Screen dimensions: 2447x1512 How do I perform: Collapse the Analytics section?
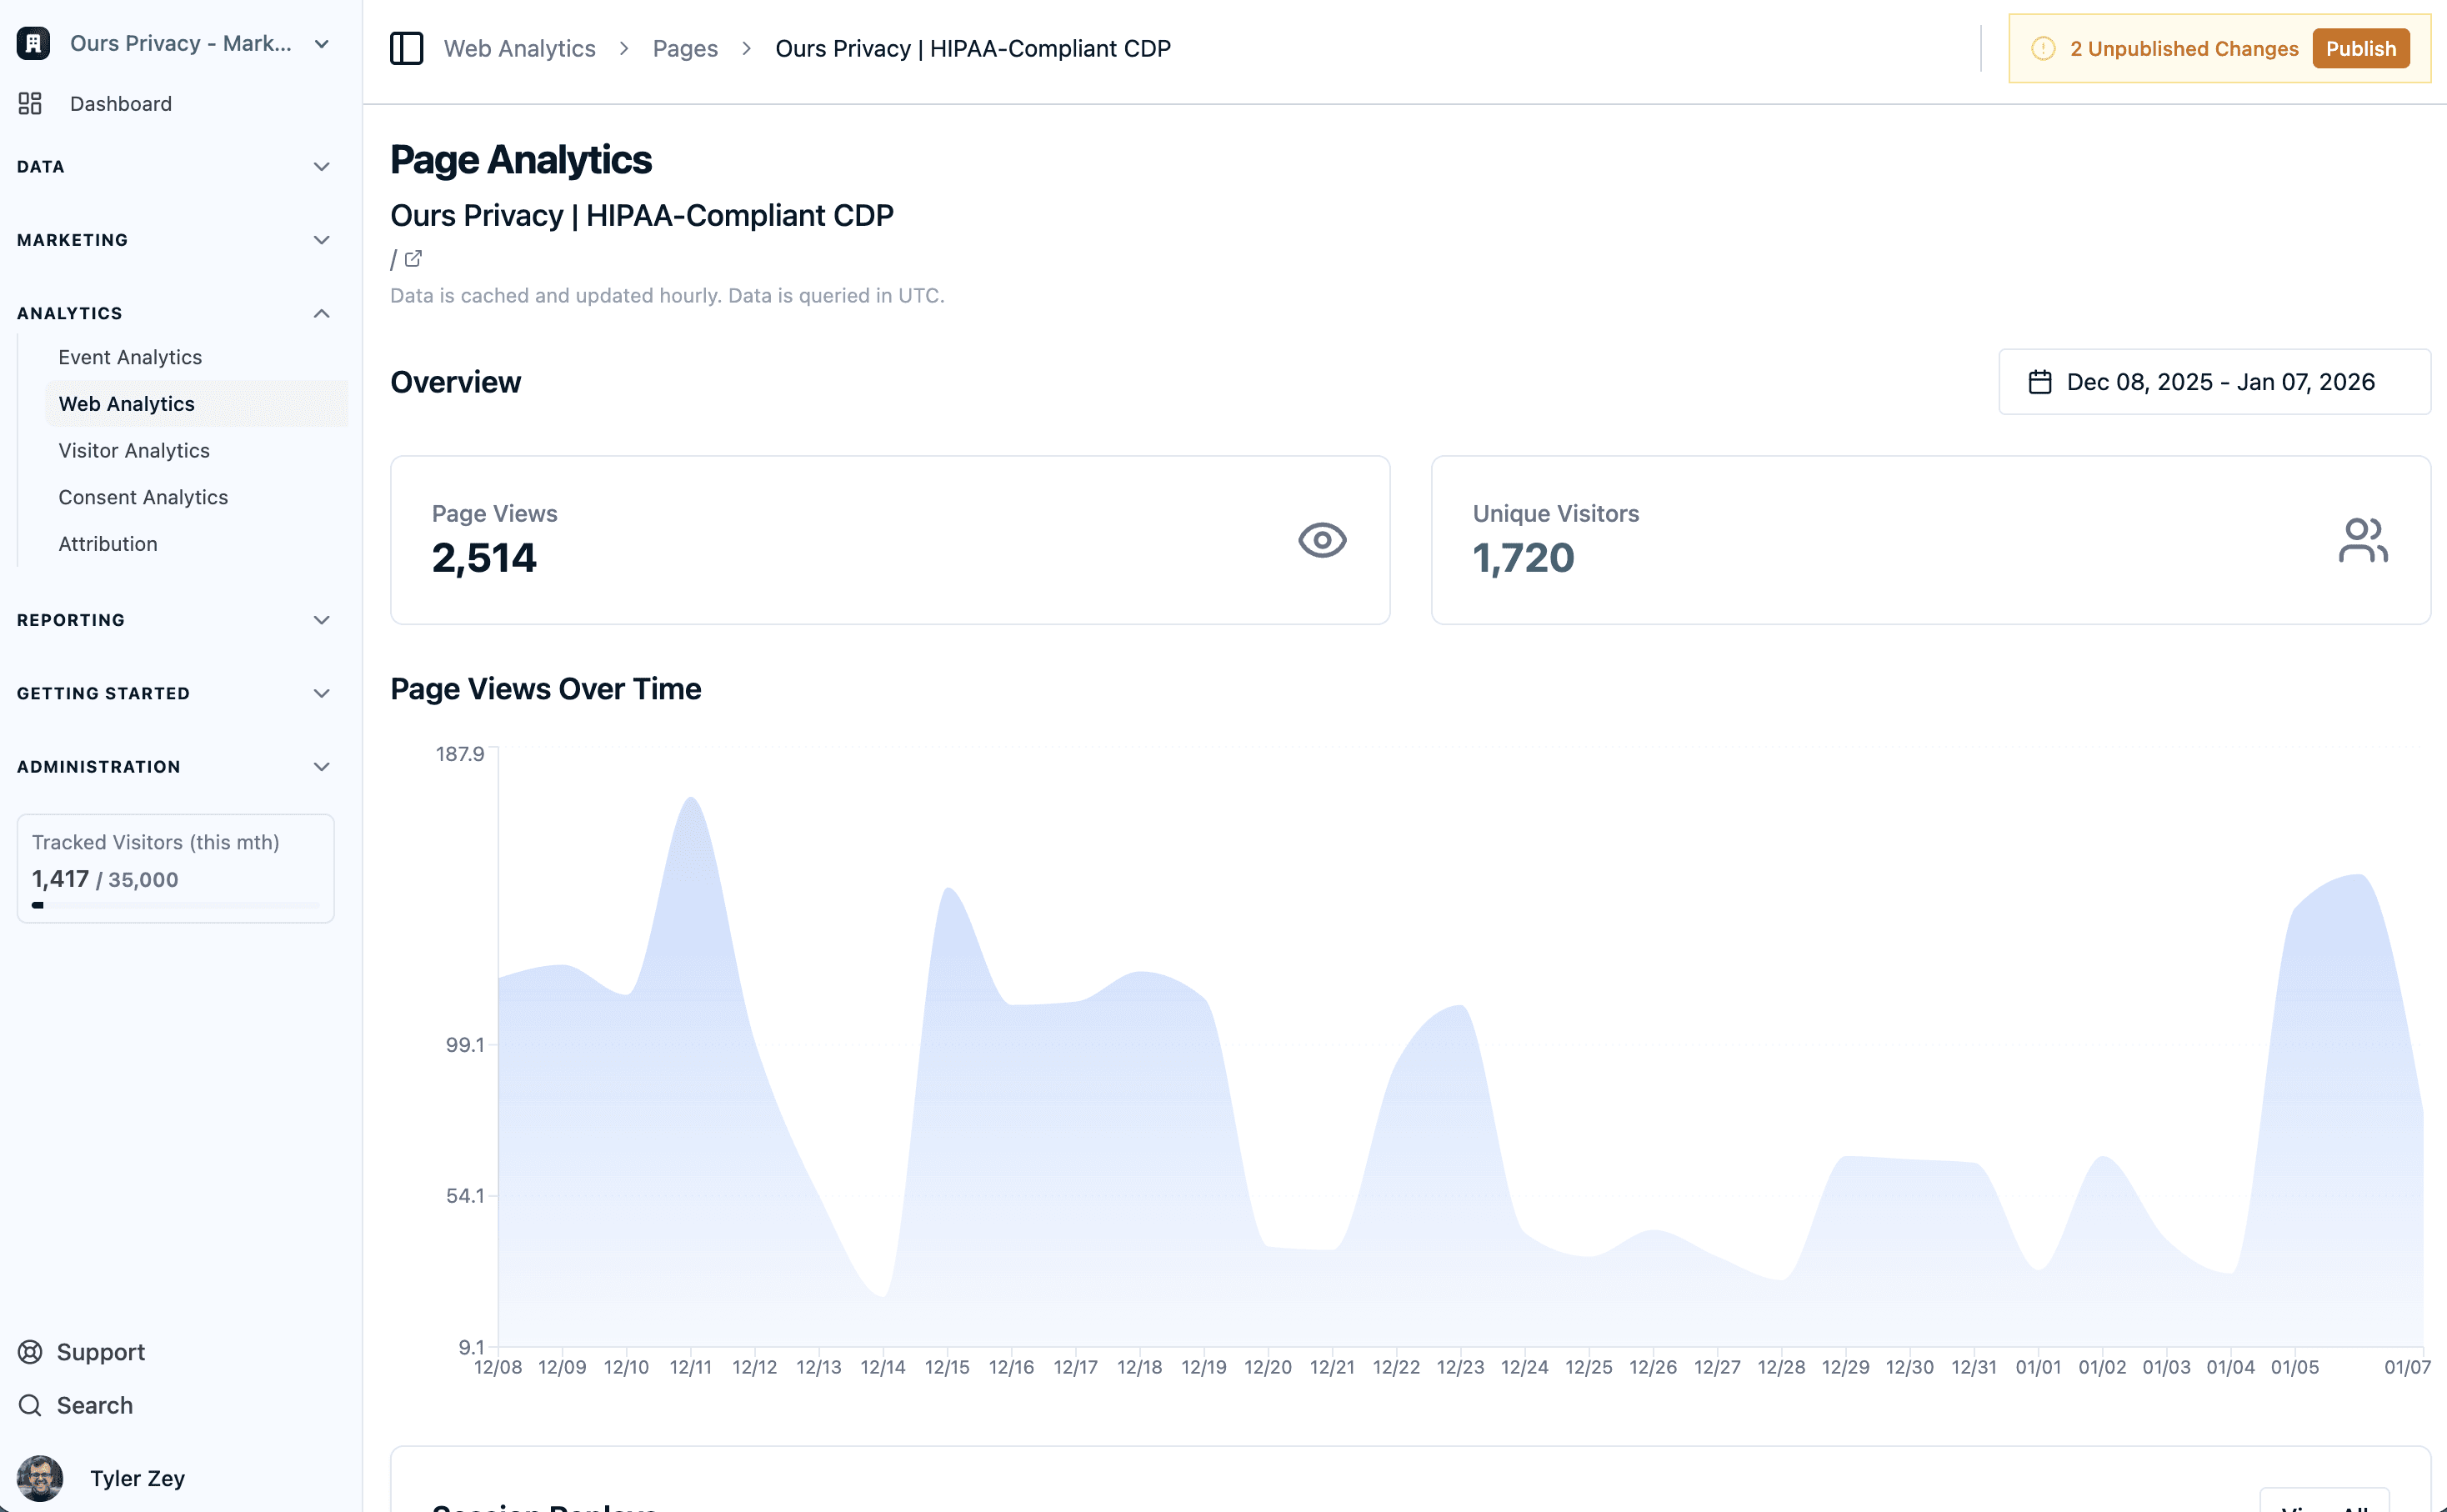coord(321,313)
